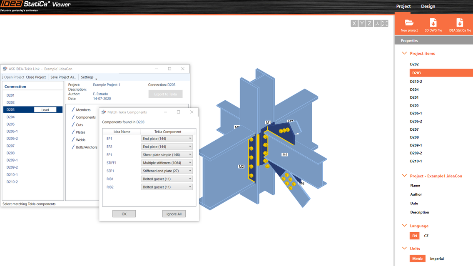Image resolution: width=473 pixels, height=266 pixels.
Task: Open the Settings menu
Action: point(87,77)
